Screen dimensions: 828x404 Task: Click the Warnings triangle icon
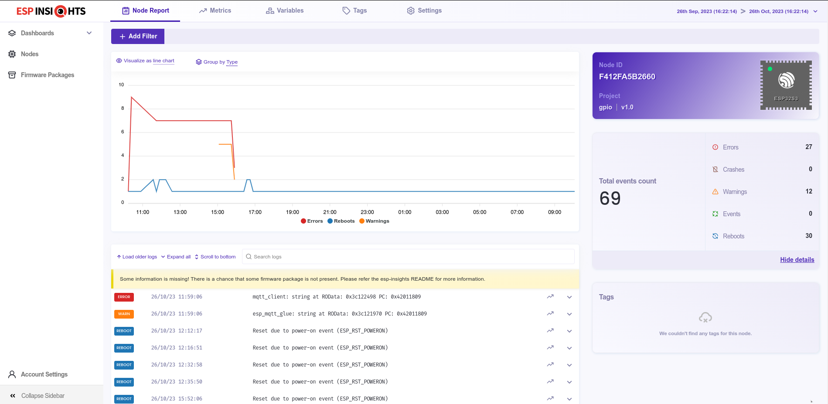coord(715,192)
